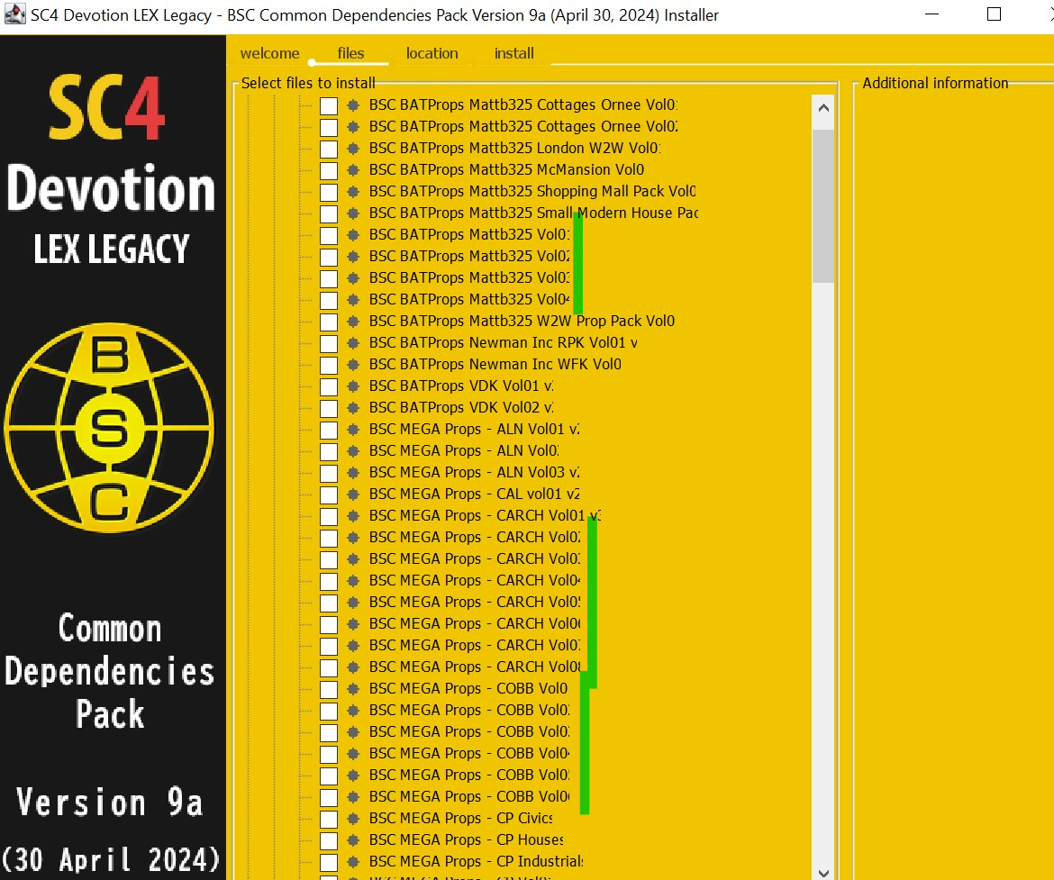Select BSC MEGA Props CARCH Vol01 item

[x=485, y=515]
